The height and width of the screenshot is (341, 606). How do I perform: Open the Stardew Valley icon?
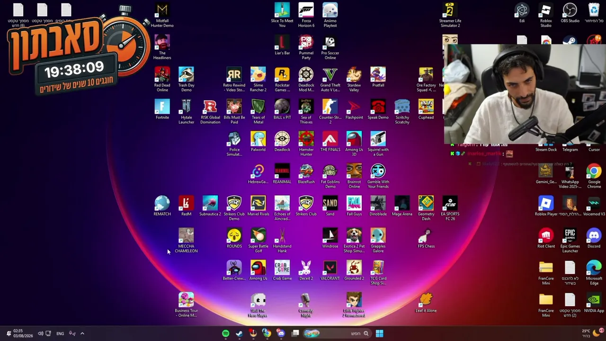point(354,79)
